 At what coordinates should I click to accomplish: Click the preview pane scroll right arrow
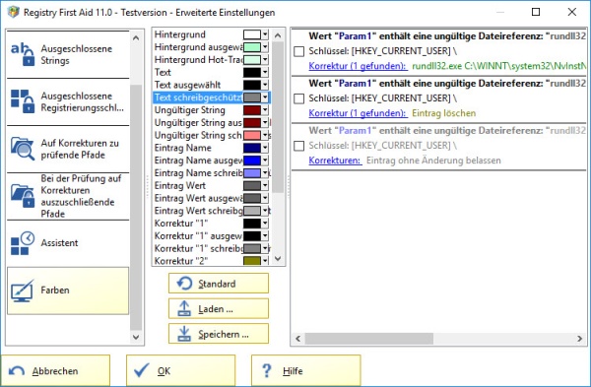point(580,339)
